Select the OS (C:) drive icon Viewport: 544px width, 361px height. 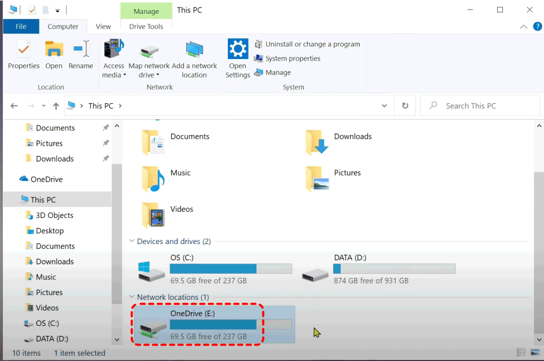pyautogui.click(x=151, y=271)
